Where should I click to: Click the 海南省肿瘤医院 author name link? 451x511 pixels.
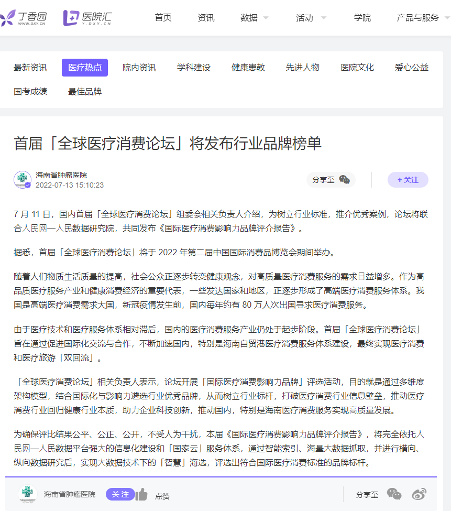[61, 176]
